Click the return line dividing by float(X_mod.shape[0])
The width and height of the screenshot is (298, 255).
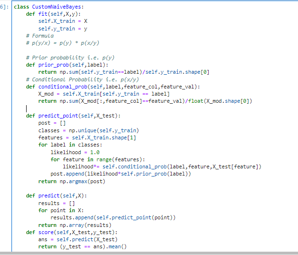(145, 101)
